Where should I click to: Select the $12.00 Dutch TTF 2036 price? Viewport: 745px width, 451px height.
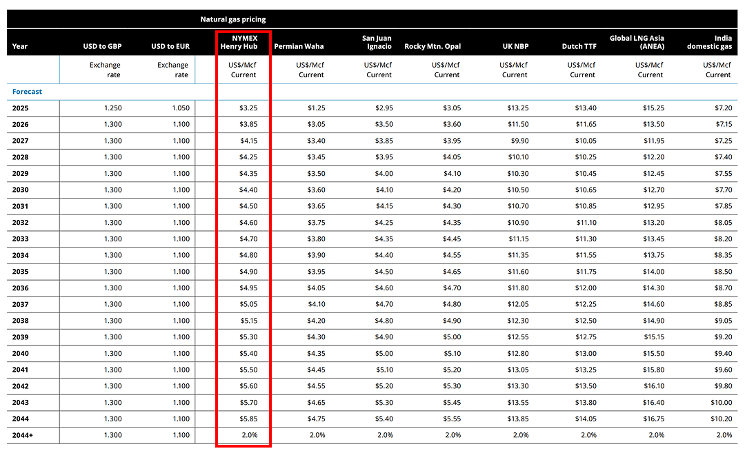click(586, 288)
